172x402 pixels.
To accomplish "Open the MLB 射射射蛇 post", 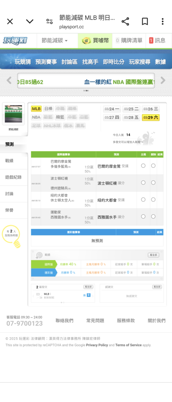I will [x=49, y=296].
